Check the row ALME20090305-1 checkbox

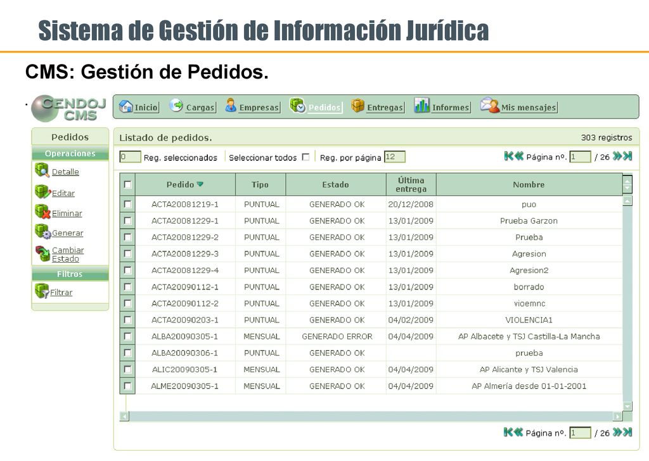click(127, 386)
